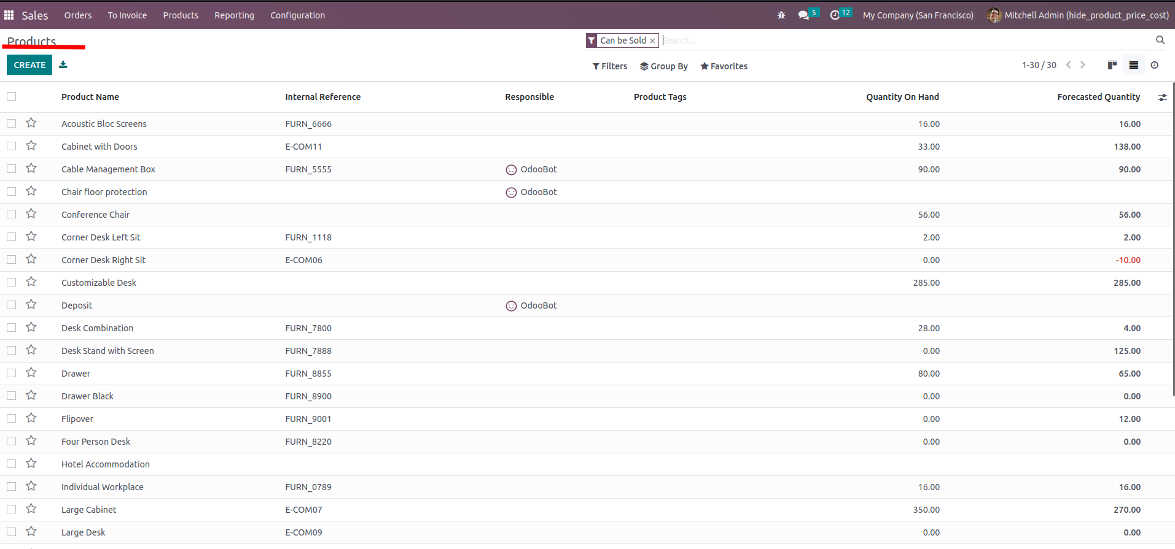Star Cable Management Box as favorite
Screen dimensions: 1175x549
click(31, 169)
